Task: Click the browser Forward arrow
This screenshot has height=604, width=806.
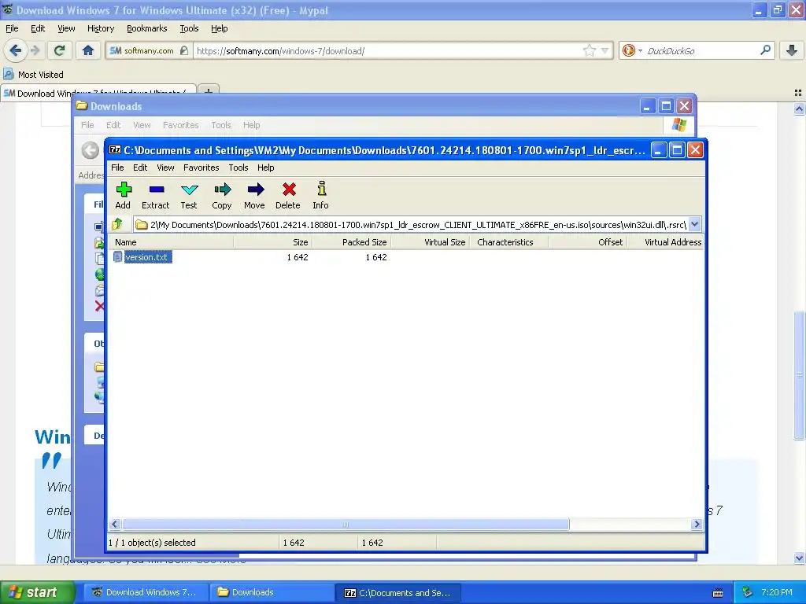Action: pyautogui.click(x=35, y=50)
